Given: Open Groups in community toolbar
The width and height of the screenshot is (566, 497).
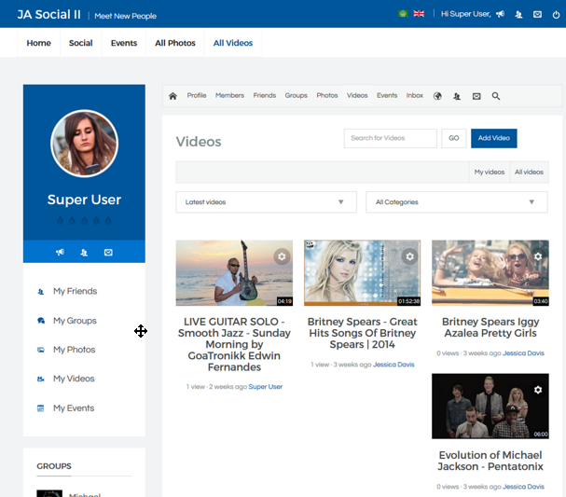Looking at the screenshot, I should [296, 95].
